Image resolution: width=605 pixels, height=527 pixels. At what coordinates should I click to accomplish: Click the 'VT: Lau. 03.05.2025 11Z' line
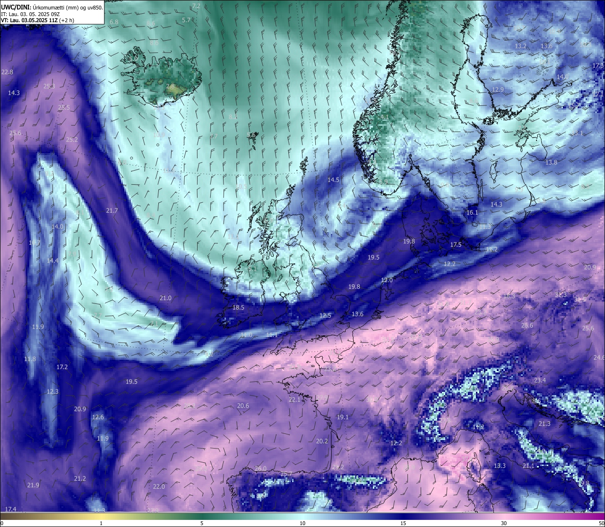[29, 20]
